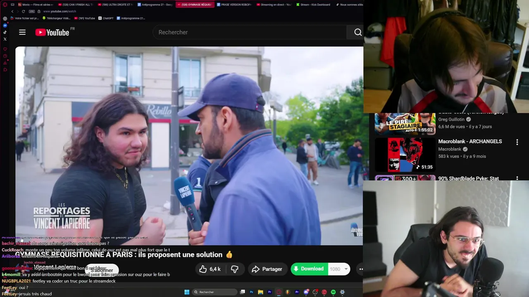Image resolution: width=529 pixels, height=297 pixels.
Task: Open TikTok in the Opera sidebar
Action: [x=5, y=32]
